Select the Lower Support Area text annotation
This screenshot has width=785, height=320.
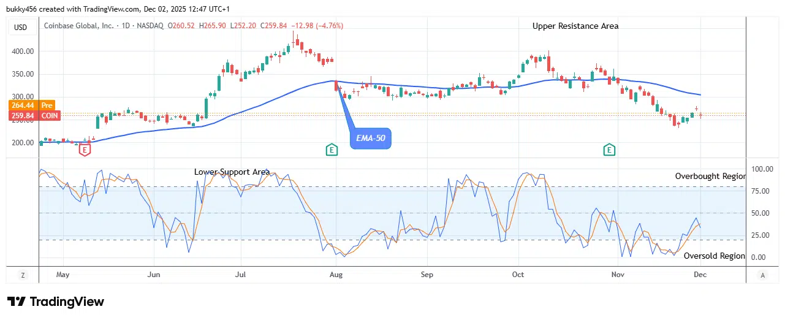point(231,172)
